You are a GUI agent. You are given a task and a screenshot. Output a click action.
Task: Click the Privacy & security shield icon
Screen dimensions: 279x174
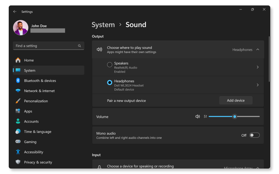pos(18,162)
